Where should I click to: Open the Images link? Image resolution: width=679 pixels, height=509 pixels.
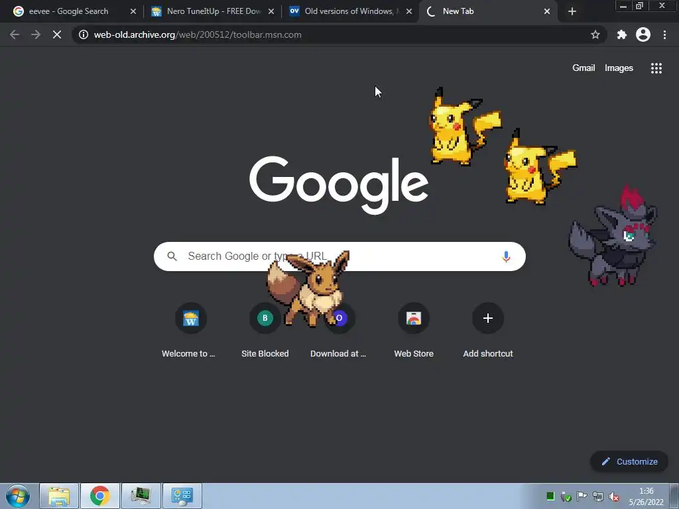(x=619, y=68)
